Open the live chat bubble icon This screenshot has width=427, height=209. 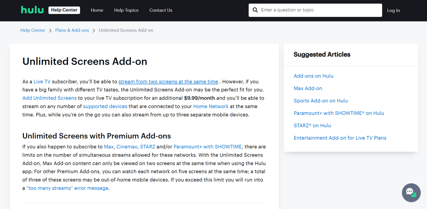411,192
